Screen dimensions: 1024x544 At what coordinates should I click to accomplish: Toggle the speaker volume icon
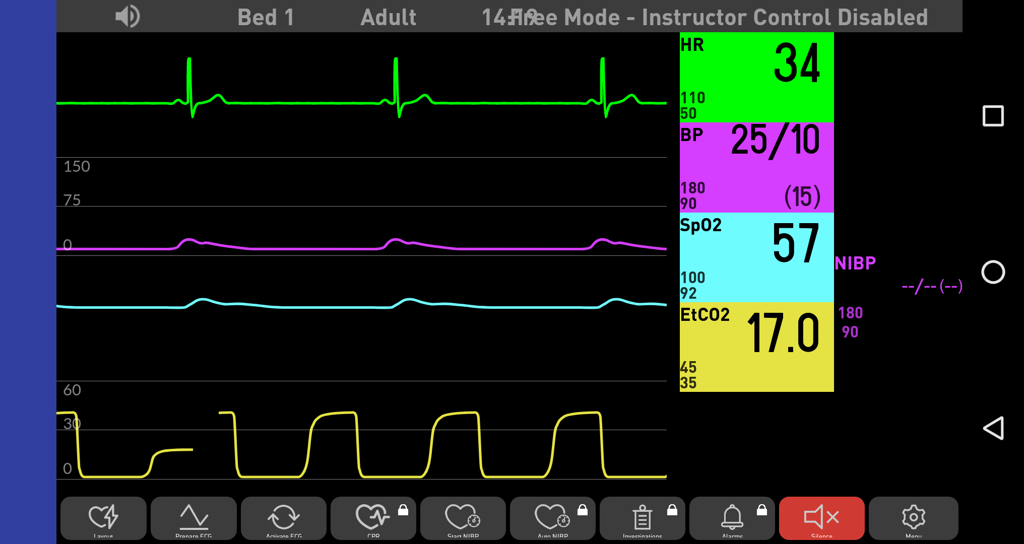coord(127,16)
